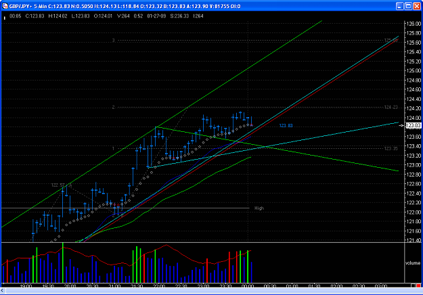
Task: Click the V:264 volume value in data line
Action: [123, 16]
